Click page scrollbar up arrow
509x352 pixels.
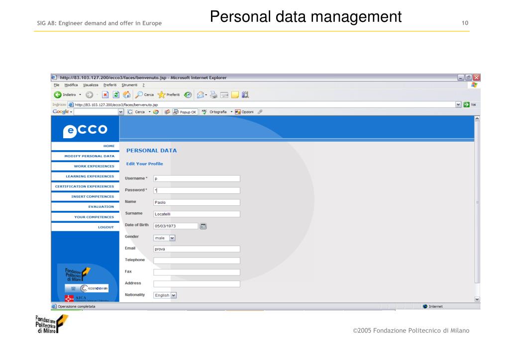pyautogui.click(x=477, y=119)
